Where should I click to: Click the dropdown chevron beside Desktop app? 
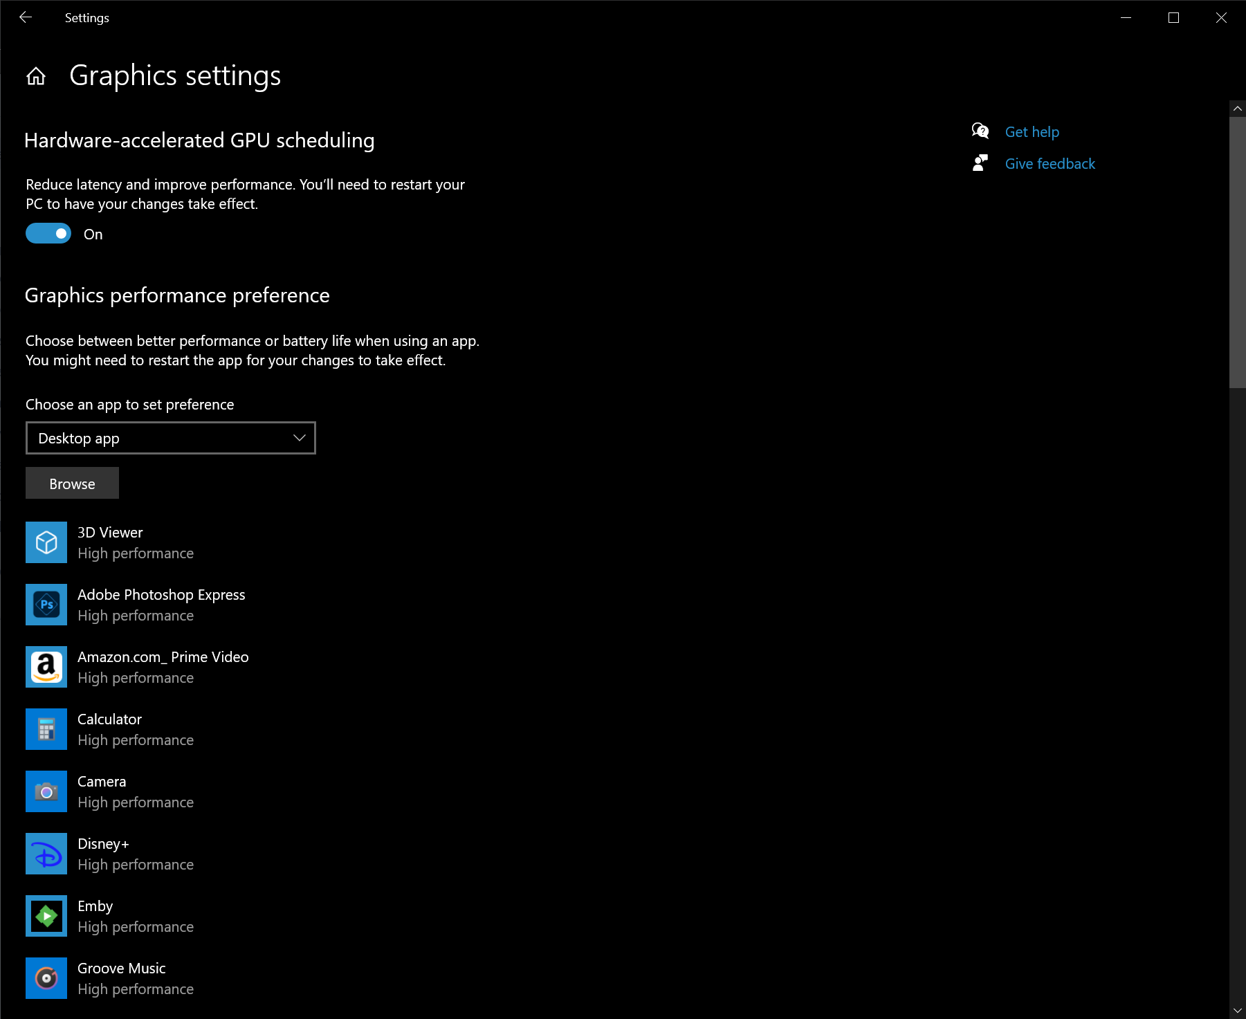(300, 438)
